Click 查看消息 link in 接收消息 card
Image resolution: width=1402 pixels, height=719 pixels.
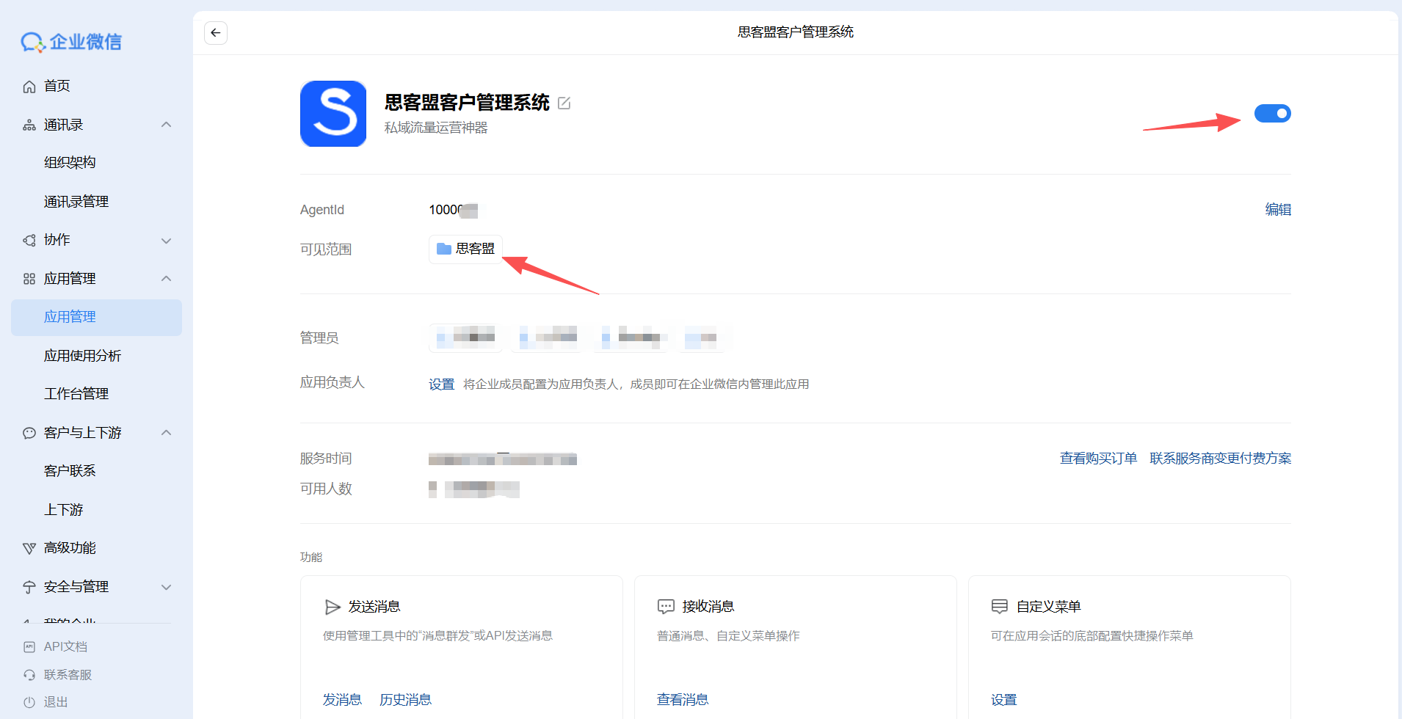tap(683, 700)
